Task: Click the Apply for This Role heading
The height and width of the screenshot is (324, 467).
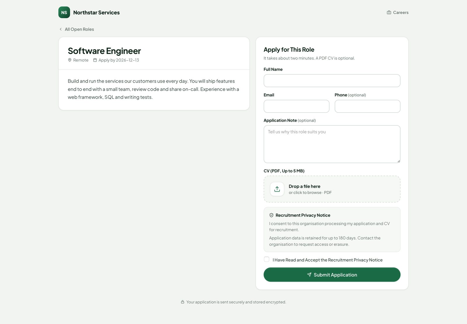Action: [289, 50]
